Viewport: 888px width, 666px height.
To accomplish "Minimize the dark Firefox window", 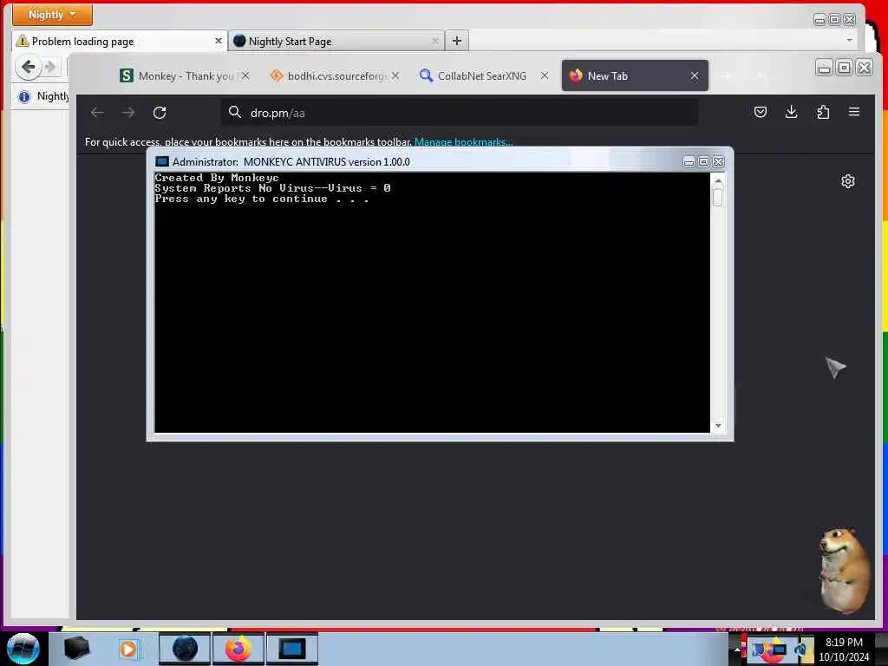I will tap(824, 68).
